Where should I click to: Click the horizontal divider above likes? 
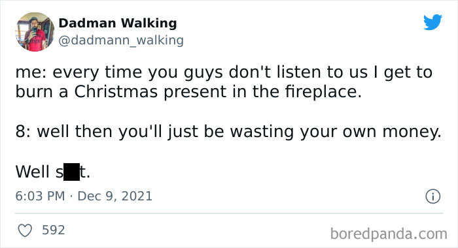point(229,213)
